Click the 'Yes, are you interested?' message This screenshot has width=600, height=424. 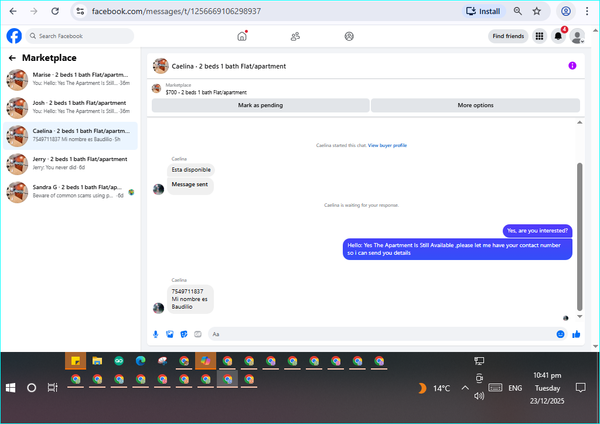click(537, 231)
